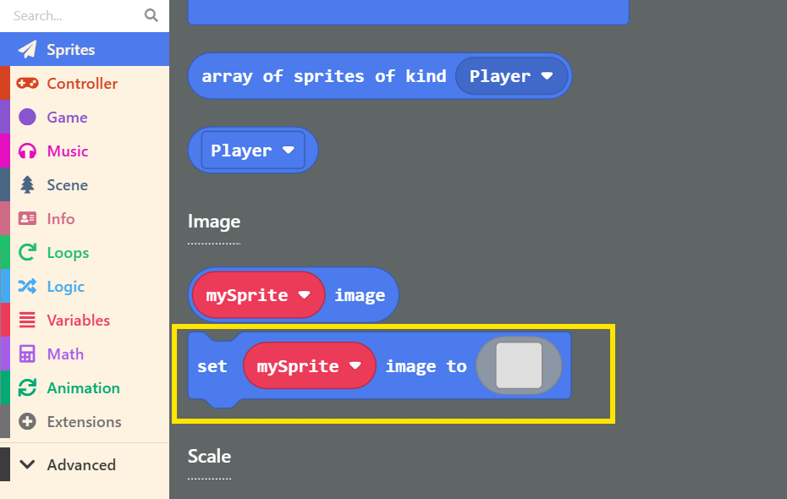The width and height of the screenshot is (787, 499).
Task: Select the Music headphones icon
Action: 28,151
